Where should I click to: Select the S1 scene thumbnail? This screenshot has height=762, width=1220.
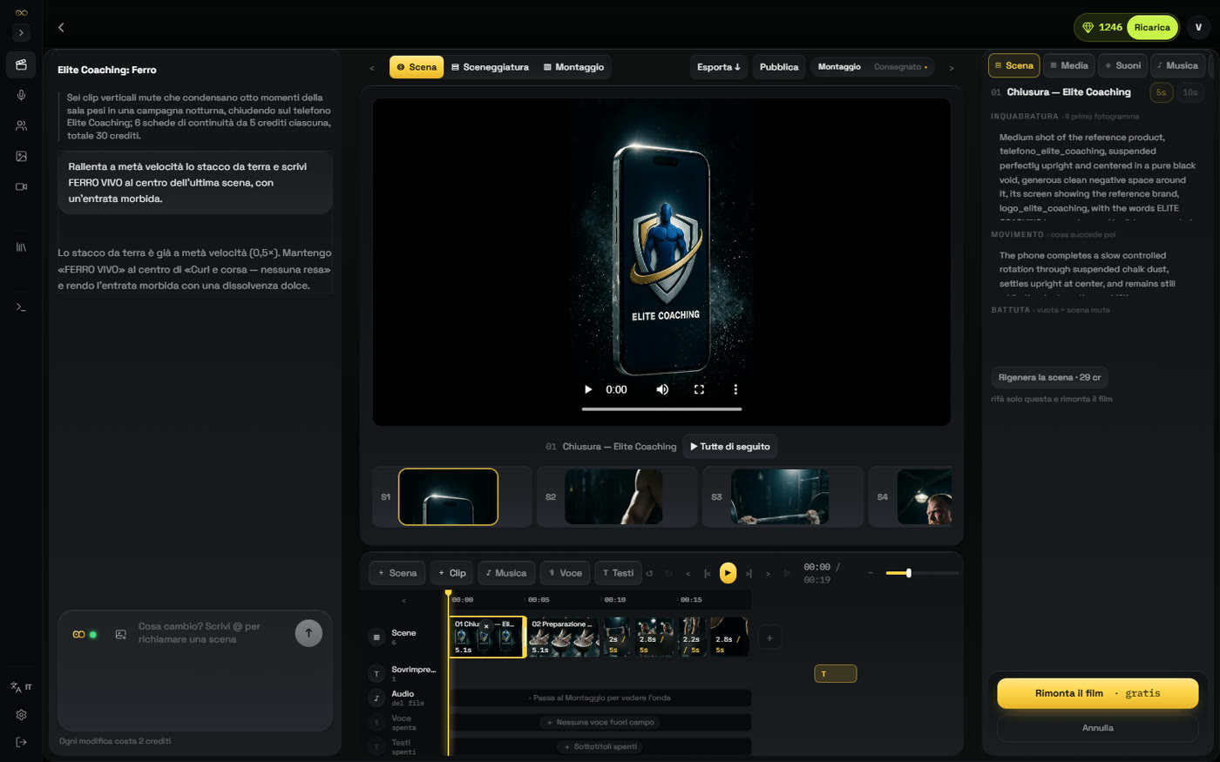click(x=448, y=496)
